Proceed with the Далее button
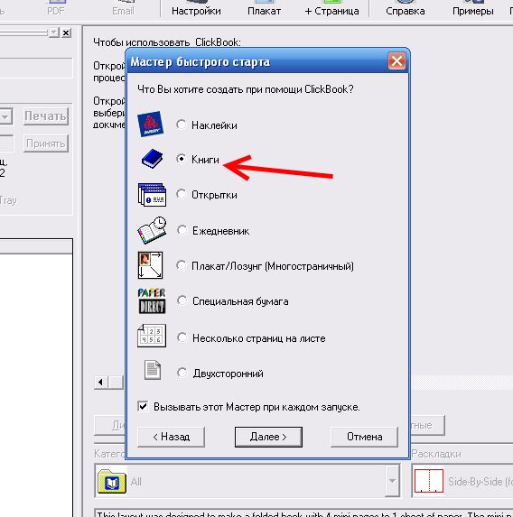This screenshot has width=513, height=517. [268, 437]
